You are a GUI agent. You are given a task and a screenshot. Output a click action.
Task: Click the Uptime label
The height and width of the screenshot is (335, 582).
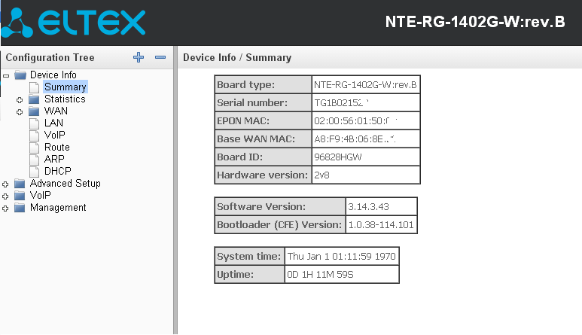(236, 275)
